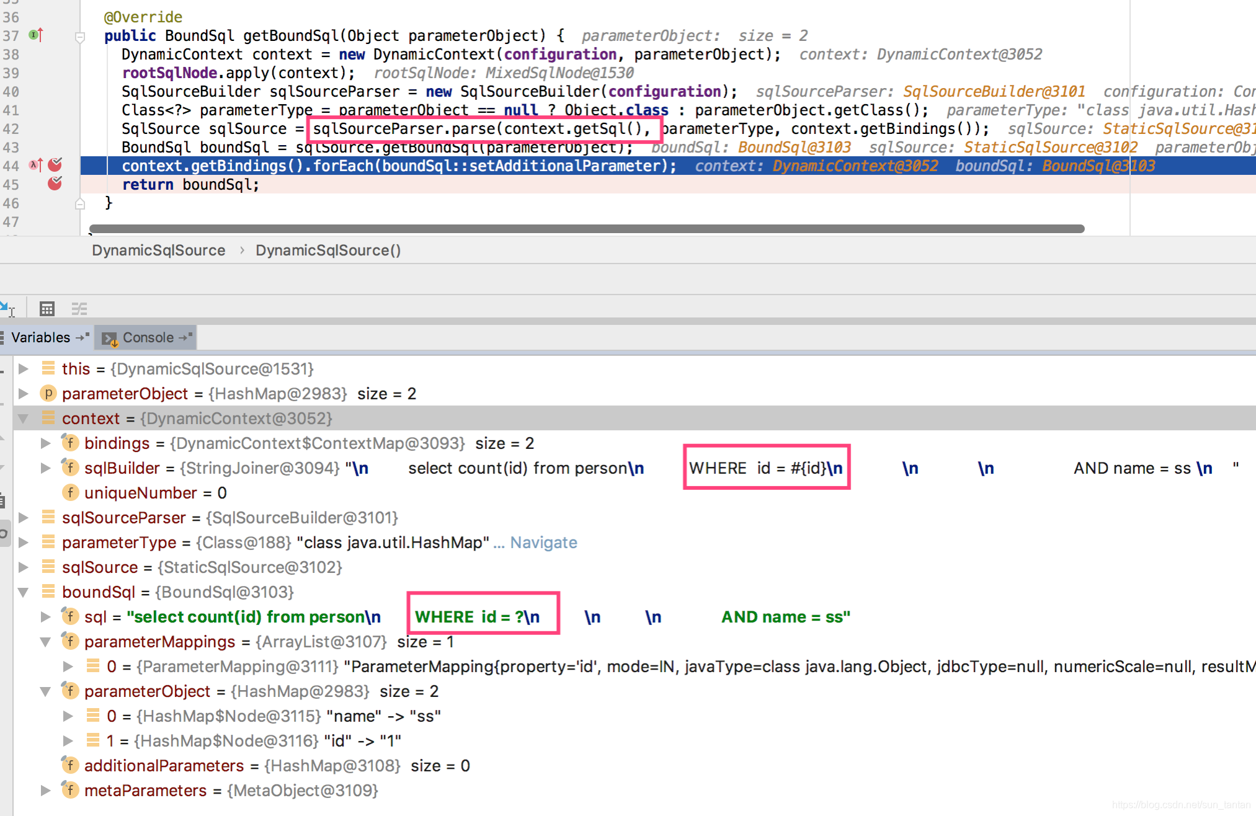Viewport: 1256px width, 816px height.
Task: Expand the bindings ContextMap node
Action: pyautogui.click(x=45, y=443)
